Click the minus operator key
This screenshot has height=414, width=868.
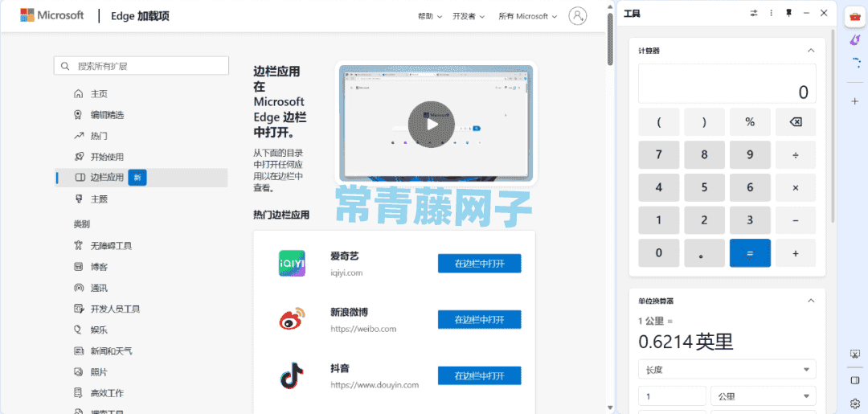pyautogui.click(x=796, y=220)
